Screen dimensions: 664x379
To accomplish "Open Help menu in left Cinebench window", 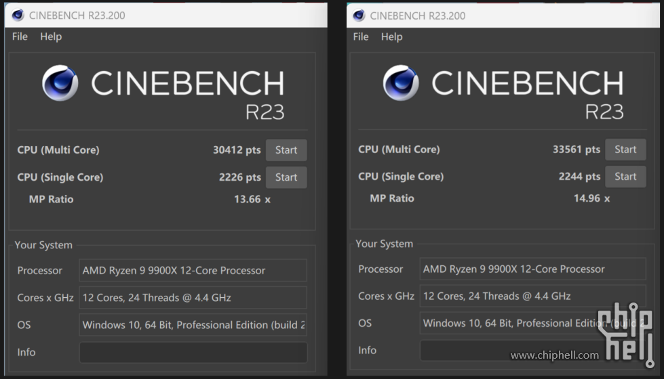I will 51,37.
